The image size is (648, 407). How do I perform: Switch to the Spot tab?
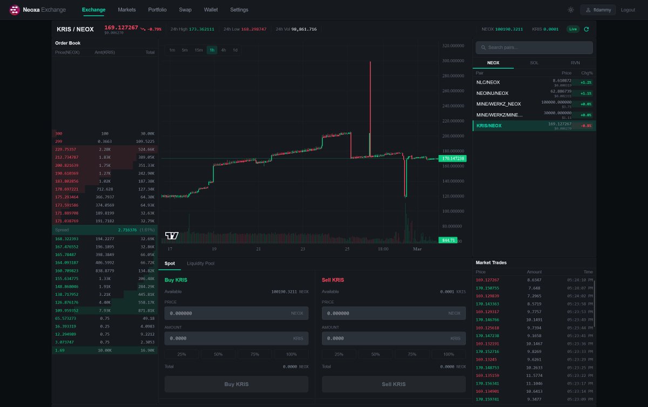coord(170,263)
